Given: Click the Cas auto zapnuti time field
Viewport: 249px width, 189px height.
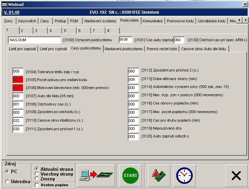Looking at the screenshot, I should coord(125,40).
